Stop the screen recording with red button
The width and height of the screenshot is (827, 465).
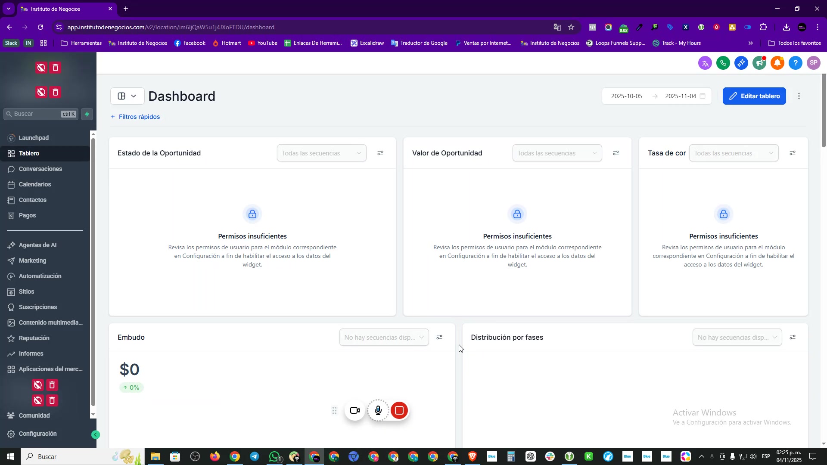(399, 411)
